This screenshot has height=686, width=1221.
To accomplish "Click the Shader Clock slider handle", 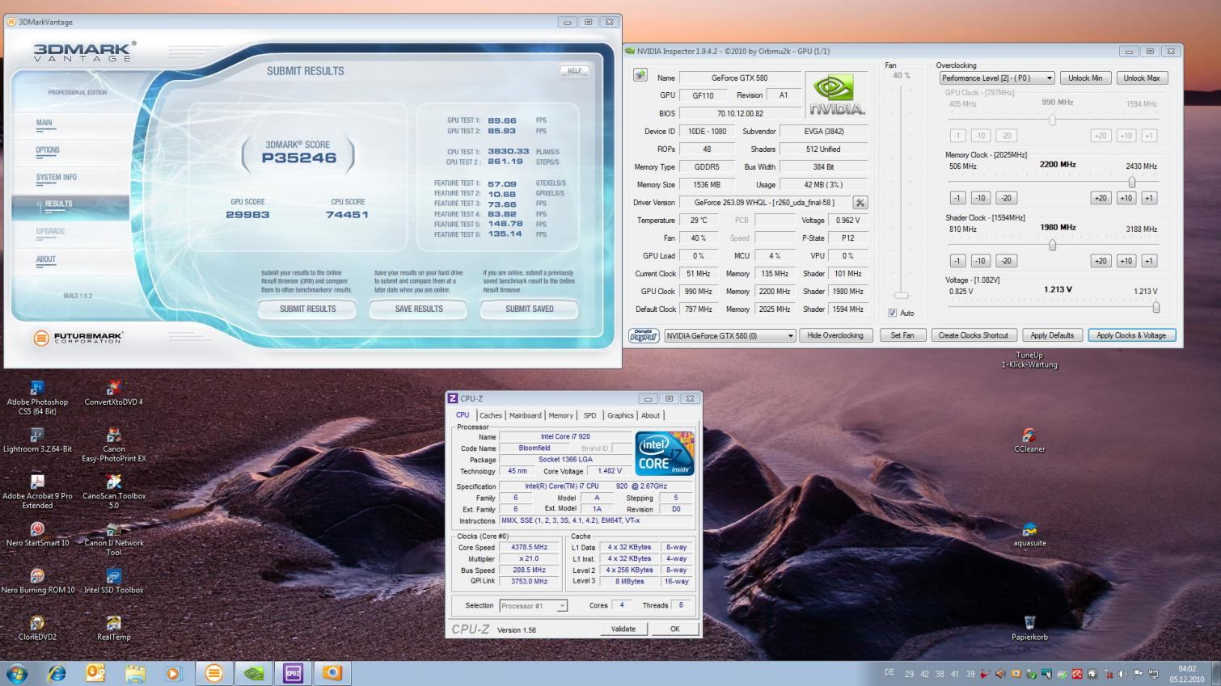I will 1052,245.
